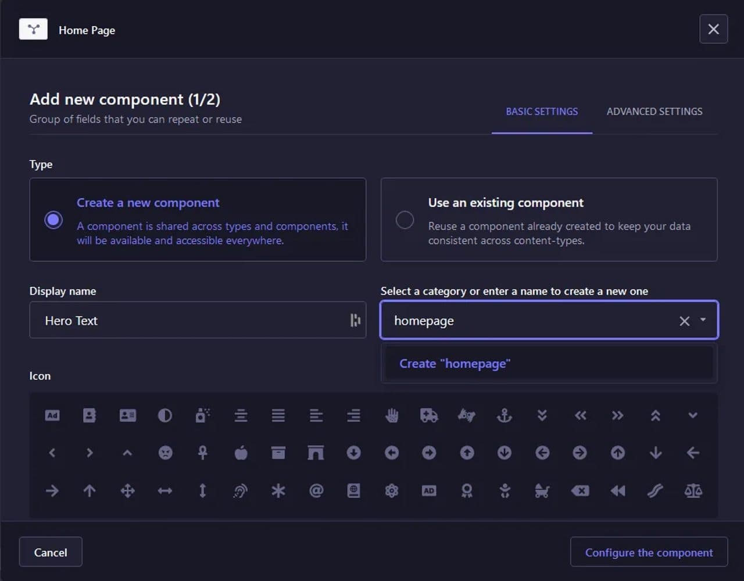Pick the address card icon
The image size is (744, 581).
[x=127, y=415]
